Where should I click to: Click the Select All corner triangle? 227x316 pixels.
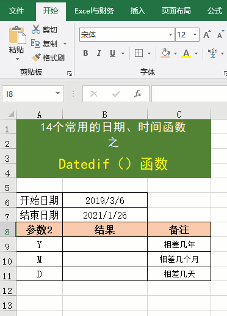pyautogui.click(x=11, y=114)
